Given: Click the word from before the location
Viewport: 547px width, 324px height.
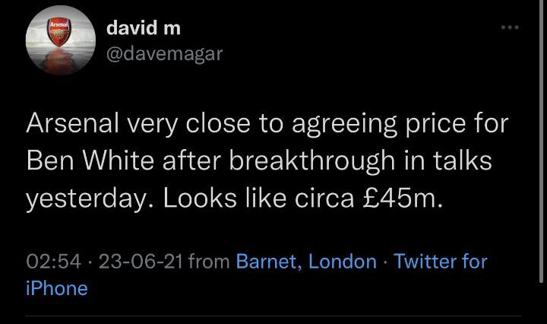Looking at the screenshot, I should coord(209,262).
